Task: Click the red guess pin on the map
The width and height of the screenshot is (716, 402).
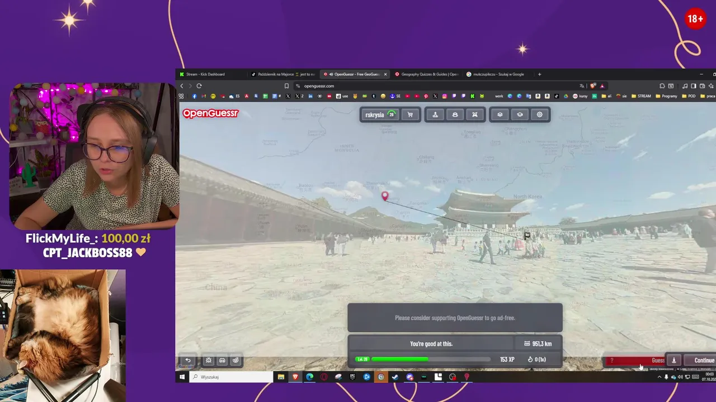Action: [384, 196]
